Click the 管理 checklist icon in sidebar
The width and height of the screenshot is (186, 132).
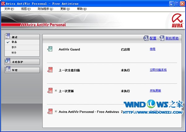7,70
